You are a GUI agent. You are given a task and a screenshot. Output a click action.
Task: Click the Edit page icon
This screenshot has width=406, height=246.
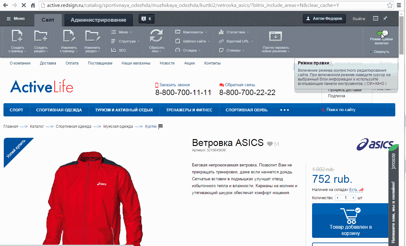coord(70,36)
